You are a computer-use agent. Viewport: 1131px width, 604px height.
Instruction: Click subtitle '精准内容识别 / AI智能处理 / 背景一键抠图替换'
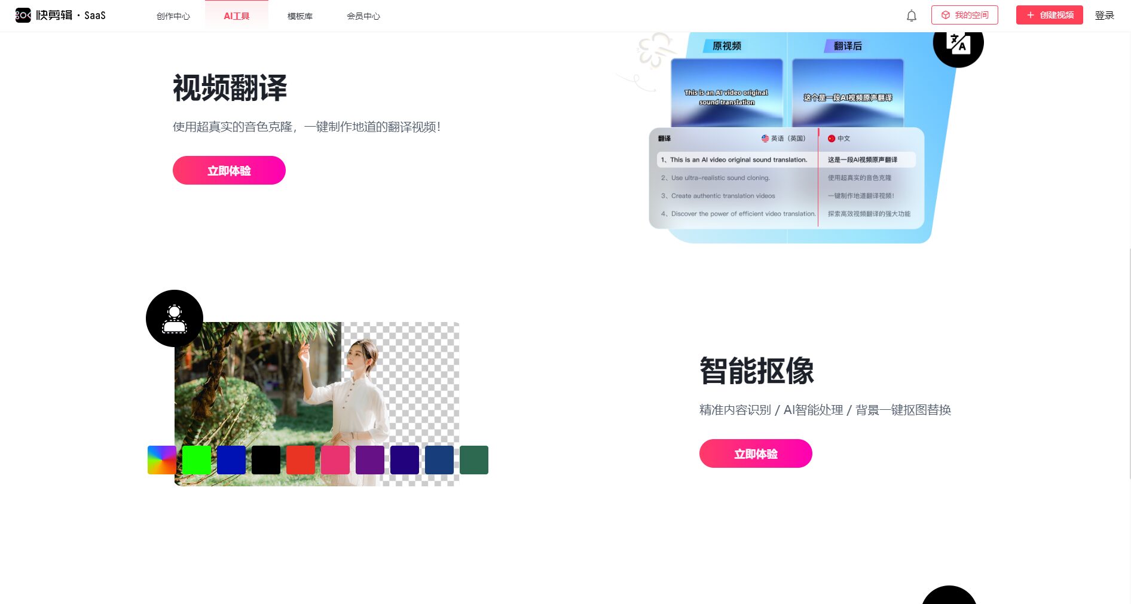click(x=825, y=410)
